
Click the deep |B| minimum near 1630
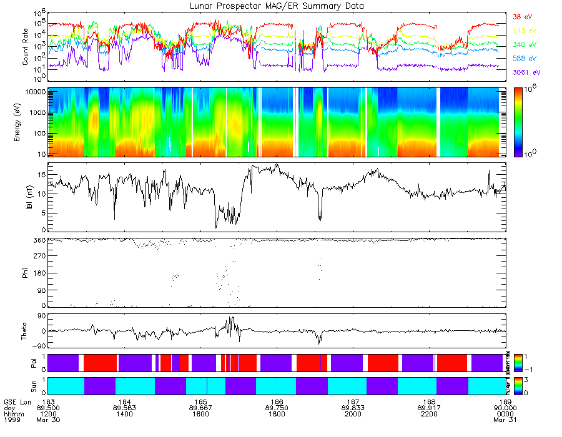(x=216, y=227)
